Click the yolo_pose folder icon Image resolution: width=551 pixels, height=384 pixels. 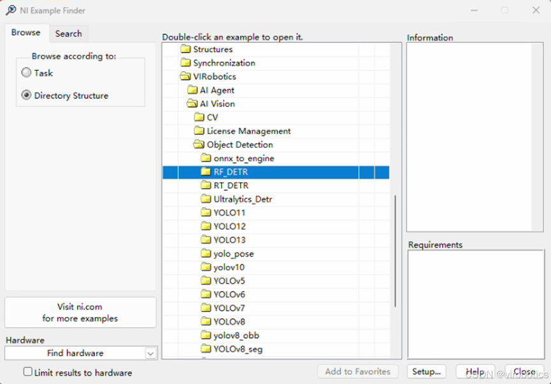[206, 253]
